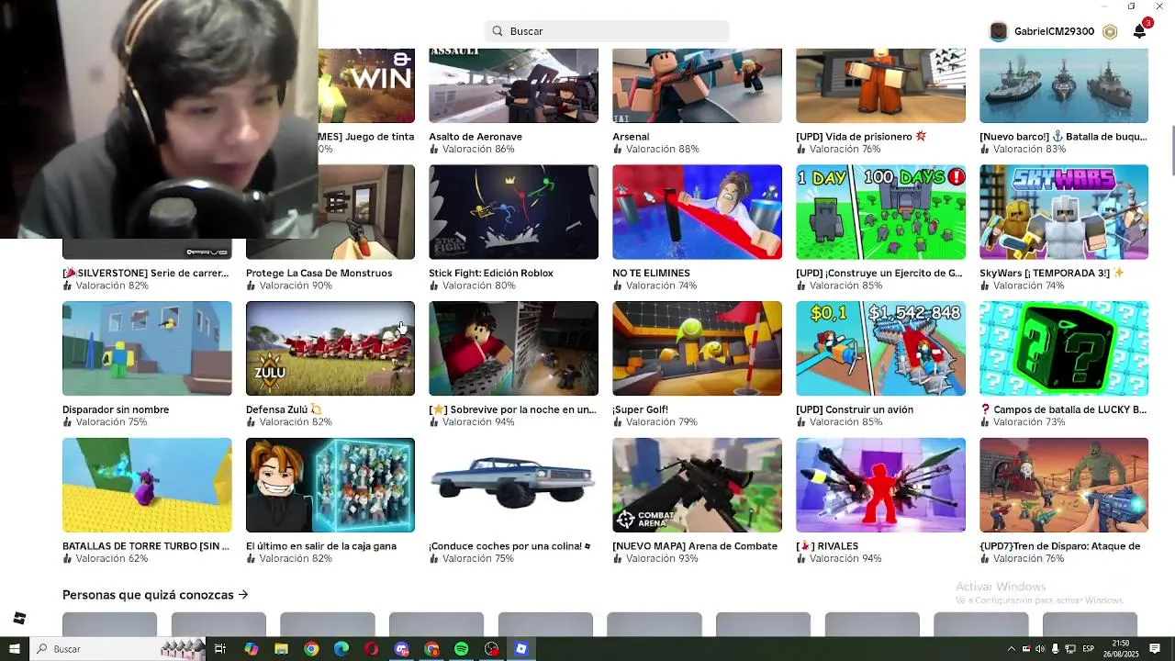Open the SkyWars game thumbnail
Screen dimensions: 1175x661
1064,212
